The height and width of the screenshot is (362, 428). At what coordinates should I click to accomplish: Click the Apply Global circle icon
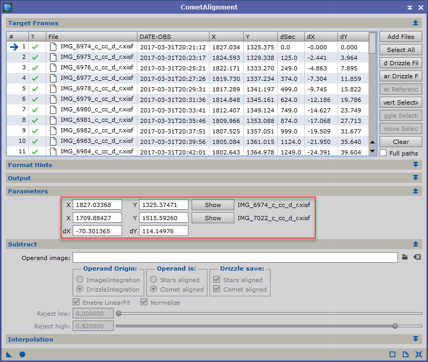23,354
